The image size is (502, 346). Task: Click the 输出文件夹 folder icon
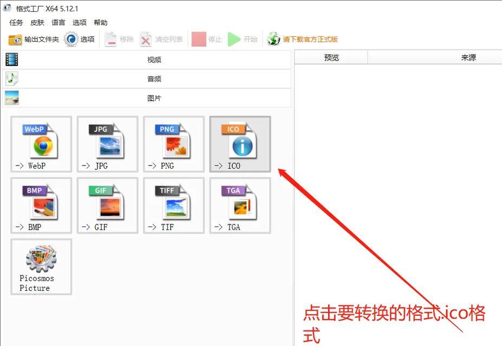click(x=15, y=39)
